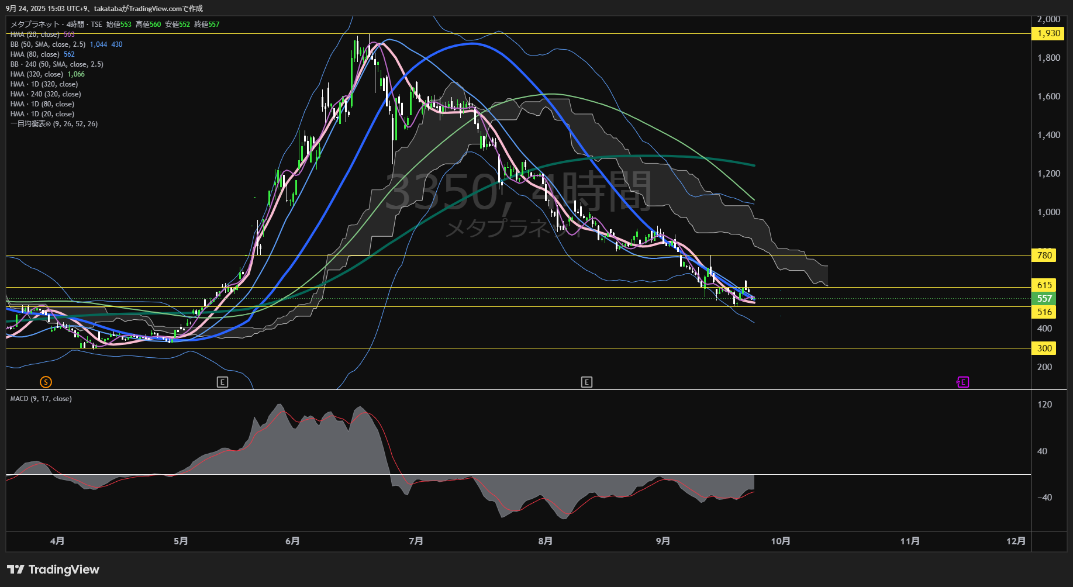Open the E earnings marker near May
Screen dimensions: 1073x587
[x=222, y=382]
